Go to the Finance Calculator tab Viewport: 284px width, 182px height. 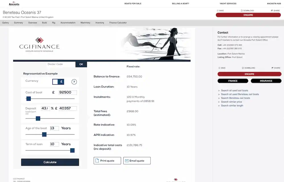(118, 23)
